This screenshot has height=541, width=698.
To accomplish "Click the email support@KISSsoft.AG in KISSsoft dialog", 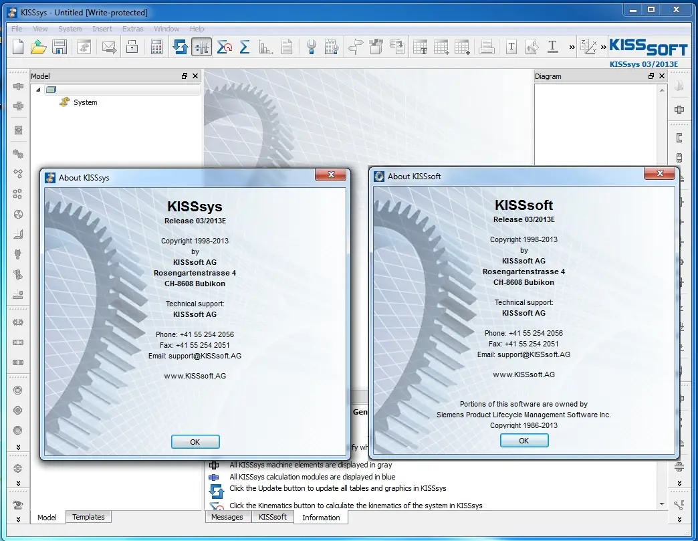I will coord(534,354).
